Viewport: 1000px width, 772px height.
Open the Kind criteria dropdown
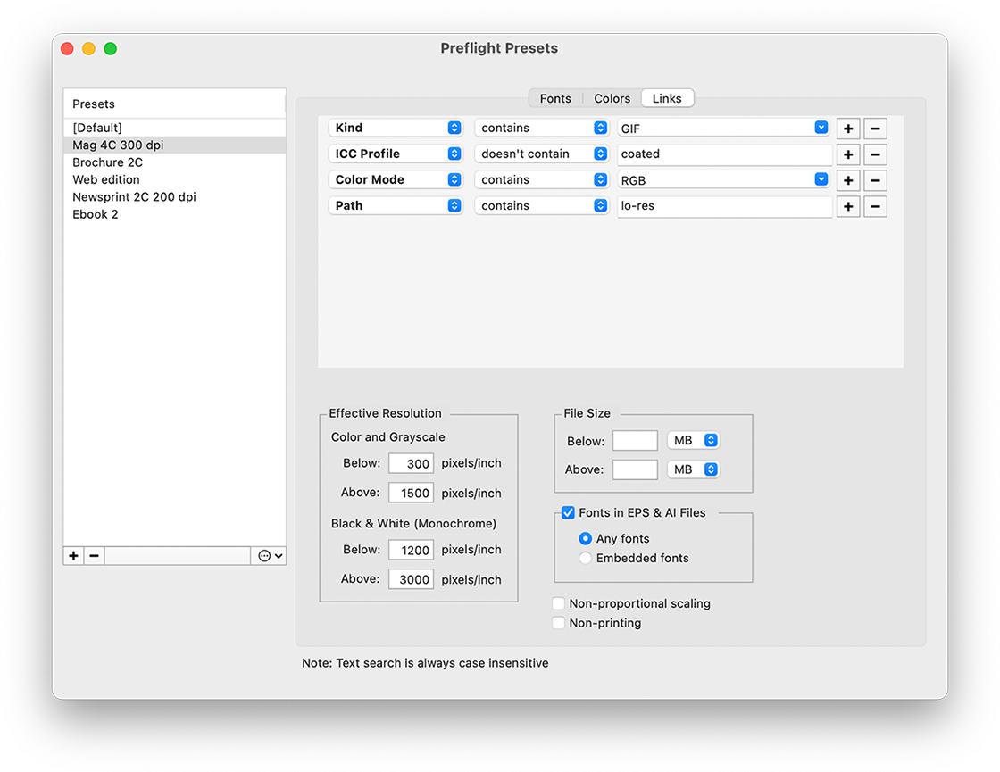pyautogui.click(x=396, y=128)
